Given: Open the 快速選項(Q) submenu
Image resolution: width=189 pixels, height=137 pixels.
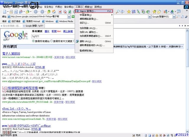Looking at the screenshot, I should [x=94, y=15].
